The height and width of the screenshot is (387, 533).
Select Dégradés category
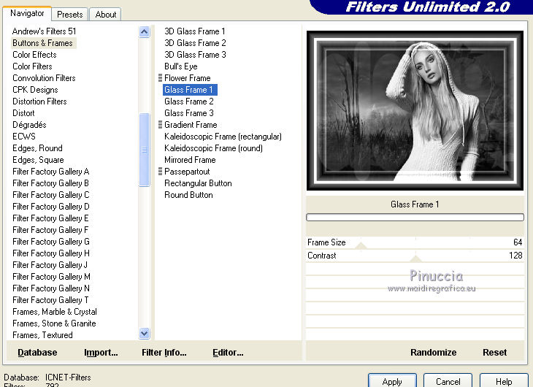[30, 125]
